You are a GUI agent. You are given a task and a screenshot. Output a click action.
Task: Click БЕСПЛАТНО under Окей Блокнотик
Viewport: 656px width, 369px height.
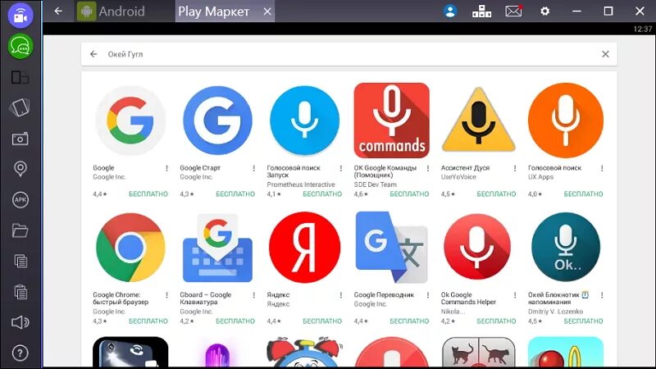583,321
